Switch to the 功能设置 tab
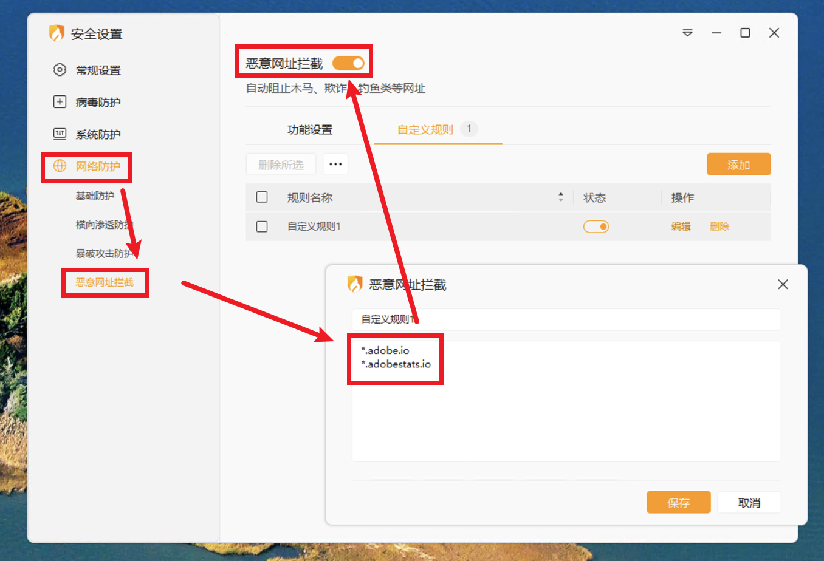 click(x=310, y=130)
